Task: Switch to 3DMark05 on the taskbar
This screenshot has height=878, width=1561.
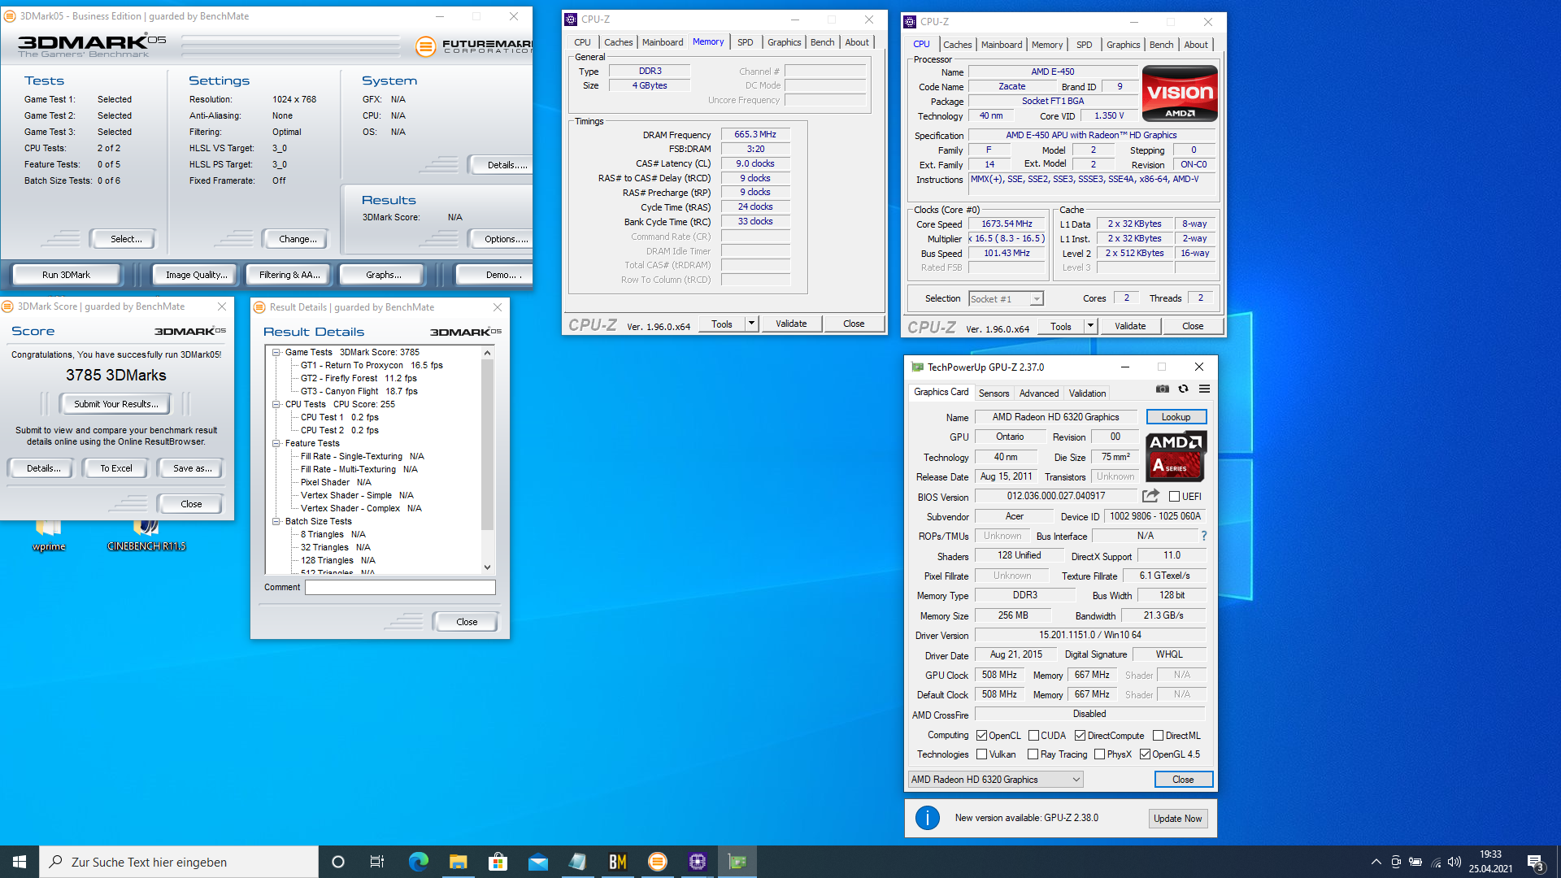Action: coord(658,862)
